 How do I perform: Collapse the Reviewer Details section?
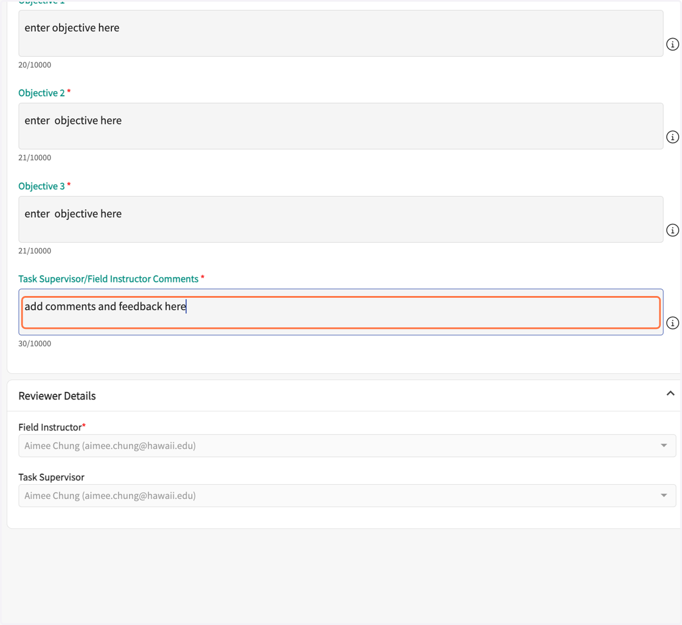pyautogui.click(x=671, y=393)
